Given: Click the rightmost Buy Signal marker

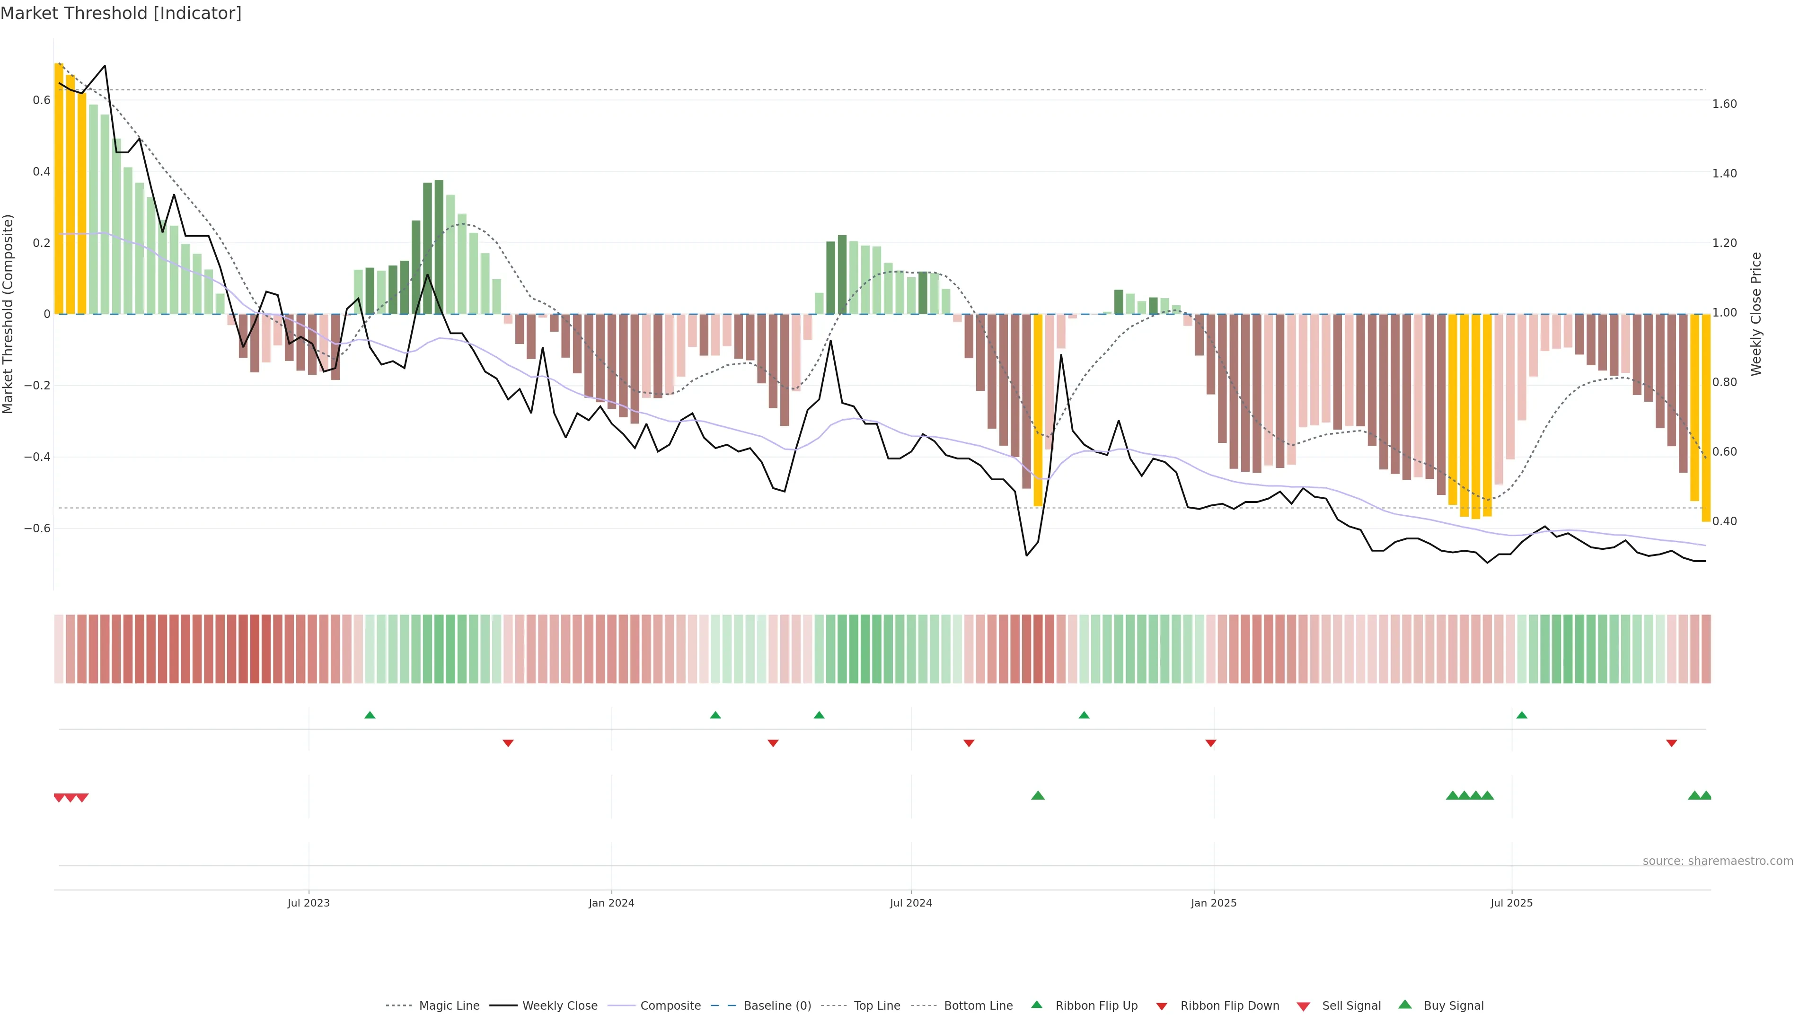Looking at the screenshot, I should tap(1705, 795).
